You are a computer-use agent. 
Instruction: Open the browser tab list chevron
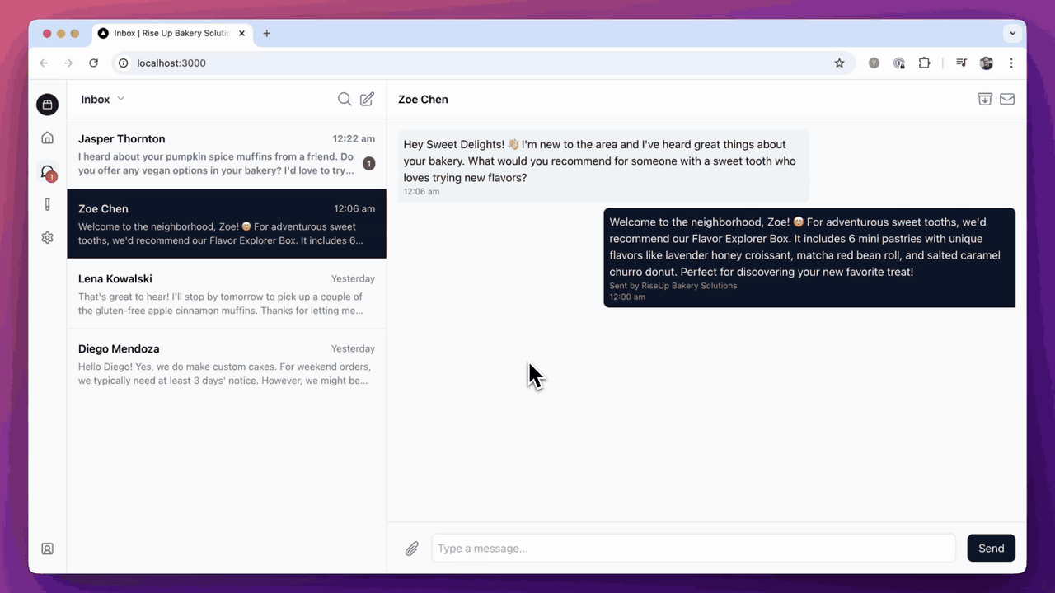[x=1011, y=34]
